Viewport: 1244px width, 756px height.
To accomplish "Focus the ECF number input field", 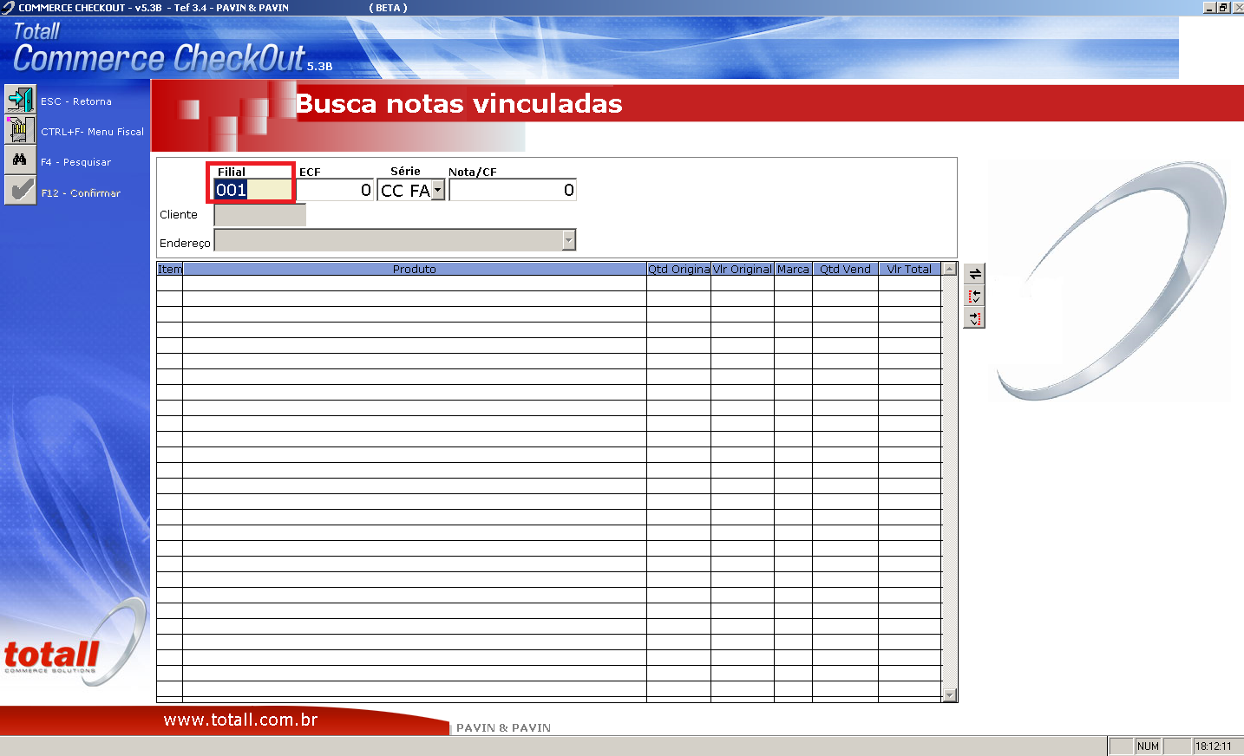I will [x=335, y=190].
